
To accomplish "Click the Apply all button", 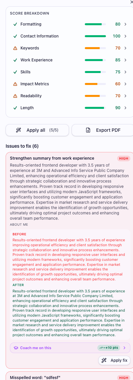I will (x=37, y=130).
